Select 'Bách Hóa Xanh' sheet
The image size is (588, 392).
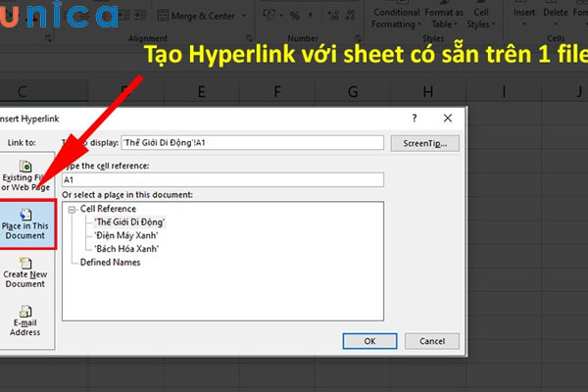click(x=126, y=249)
